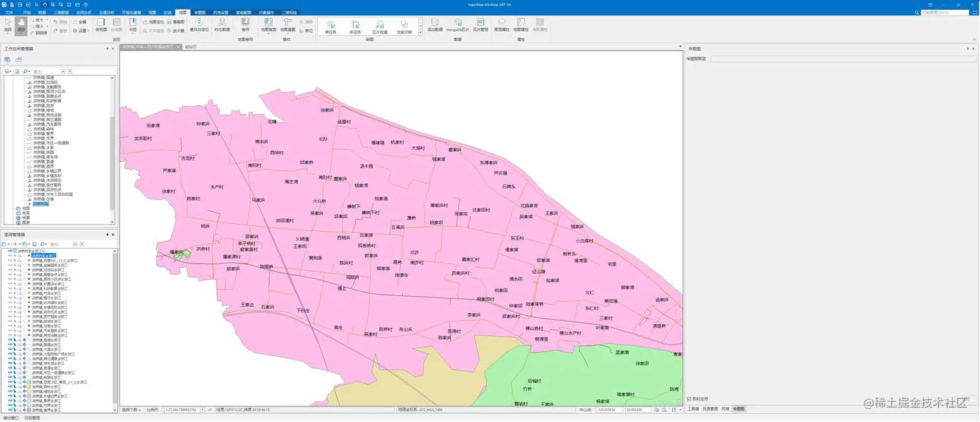Click the 超链接 hyperlink tool

pyautogui.click(x=38, y=32)
